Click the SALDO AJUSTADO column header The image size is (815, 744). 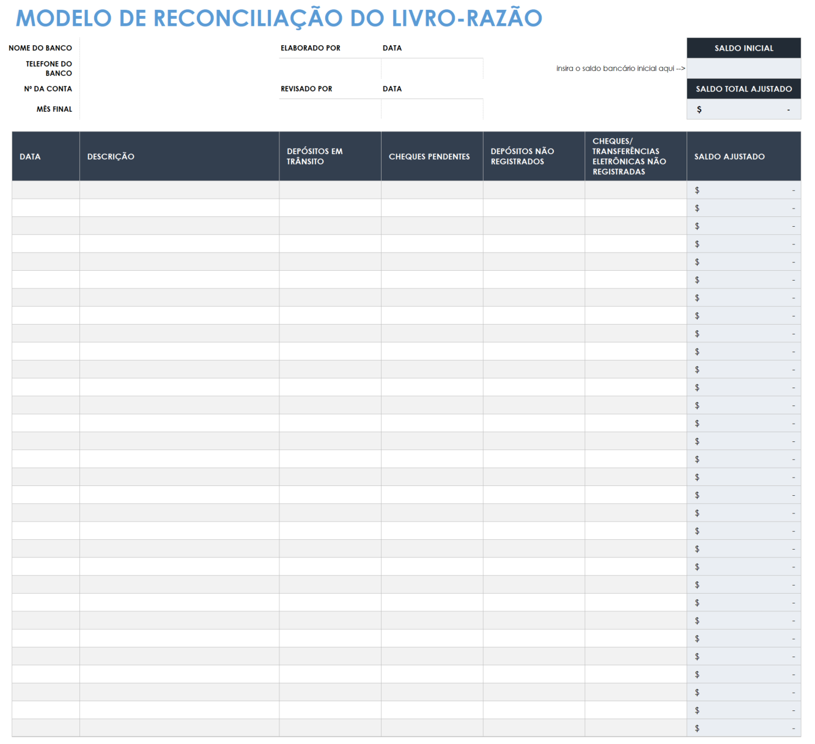click(x=743, y=157)
